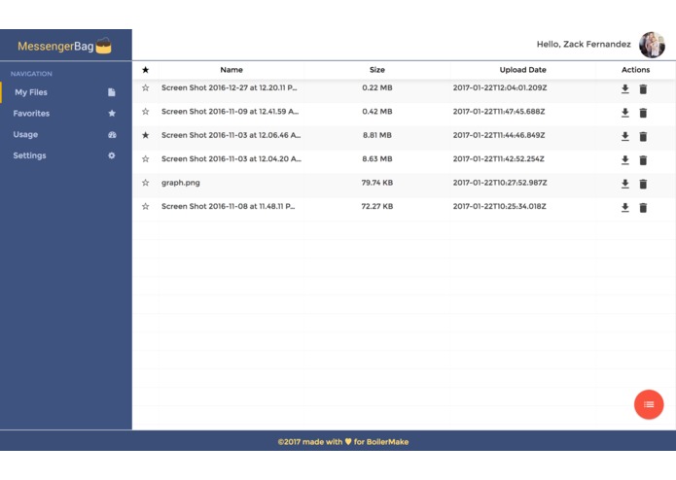Viewport: 676px width, 480px height.
Task: Delete Screen Shot 2016-11-08 file
Action: click(643, 208)
